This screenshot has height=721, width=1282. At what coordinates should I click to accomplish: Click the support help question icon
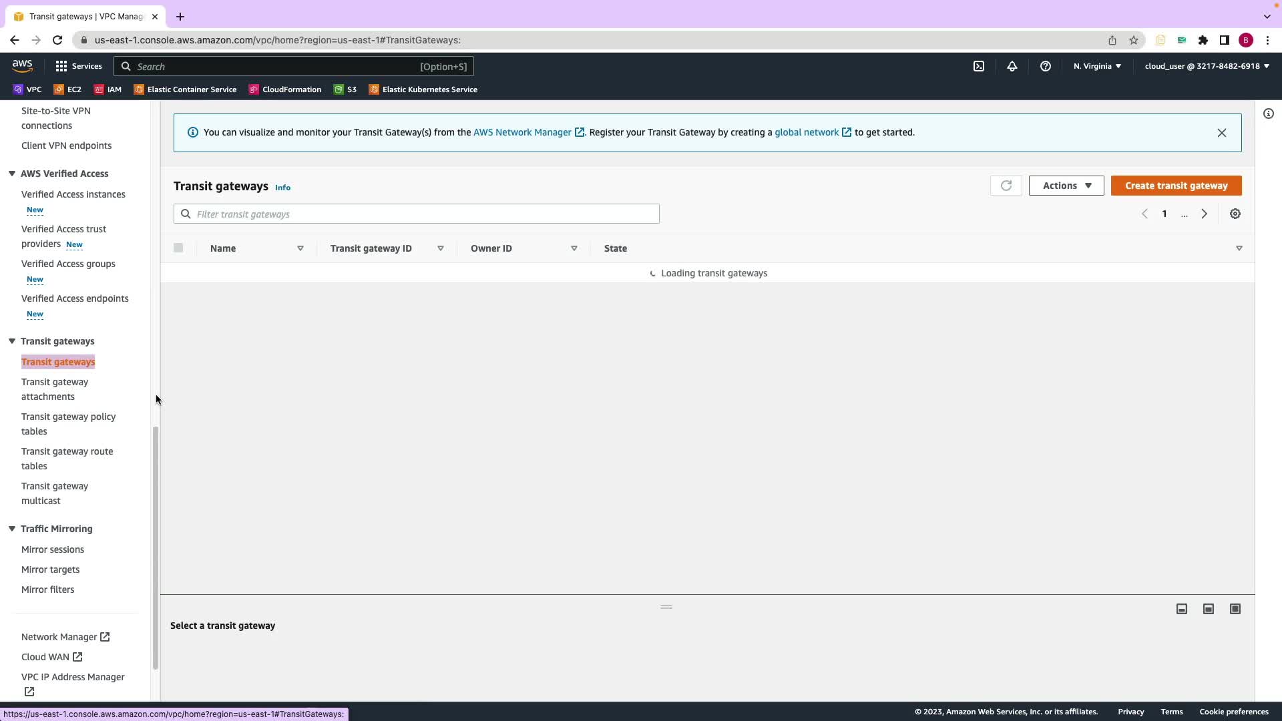tap(1045, 66)
